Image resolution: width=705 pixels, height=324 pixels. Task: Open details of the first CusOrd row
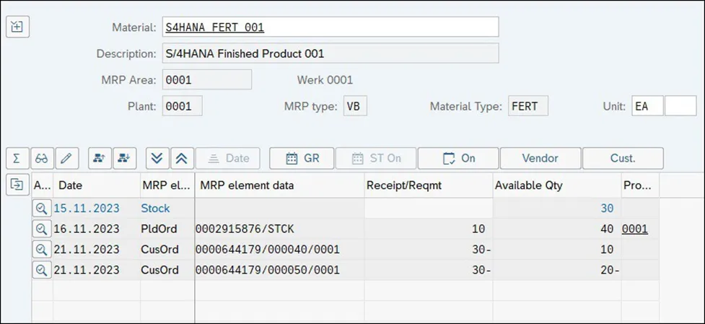42,250
